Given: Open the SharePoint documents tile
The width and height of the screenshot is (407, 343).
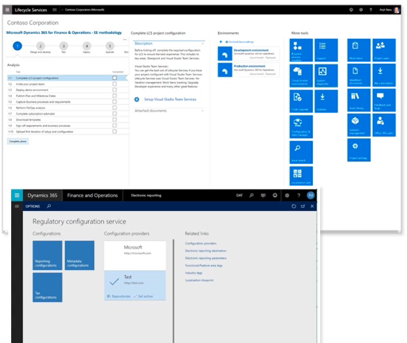Looking at the screenshot, I should coord(359,75).
